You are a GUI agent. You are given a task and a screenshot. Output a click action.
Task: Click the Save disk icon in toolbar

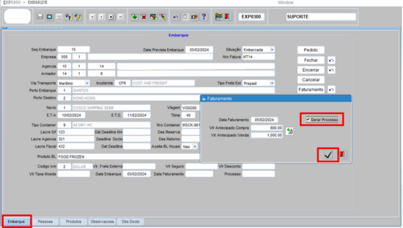[x=40, y=17]
